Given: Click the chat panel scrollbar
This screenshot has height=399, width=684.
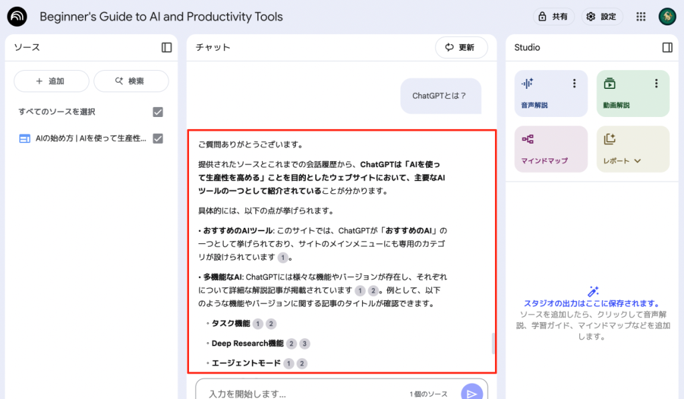Looking at the screenshot, I should (494, 343).
